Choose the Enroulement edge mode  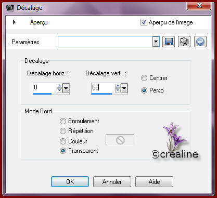[63, 121]
